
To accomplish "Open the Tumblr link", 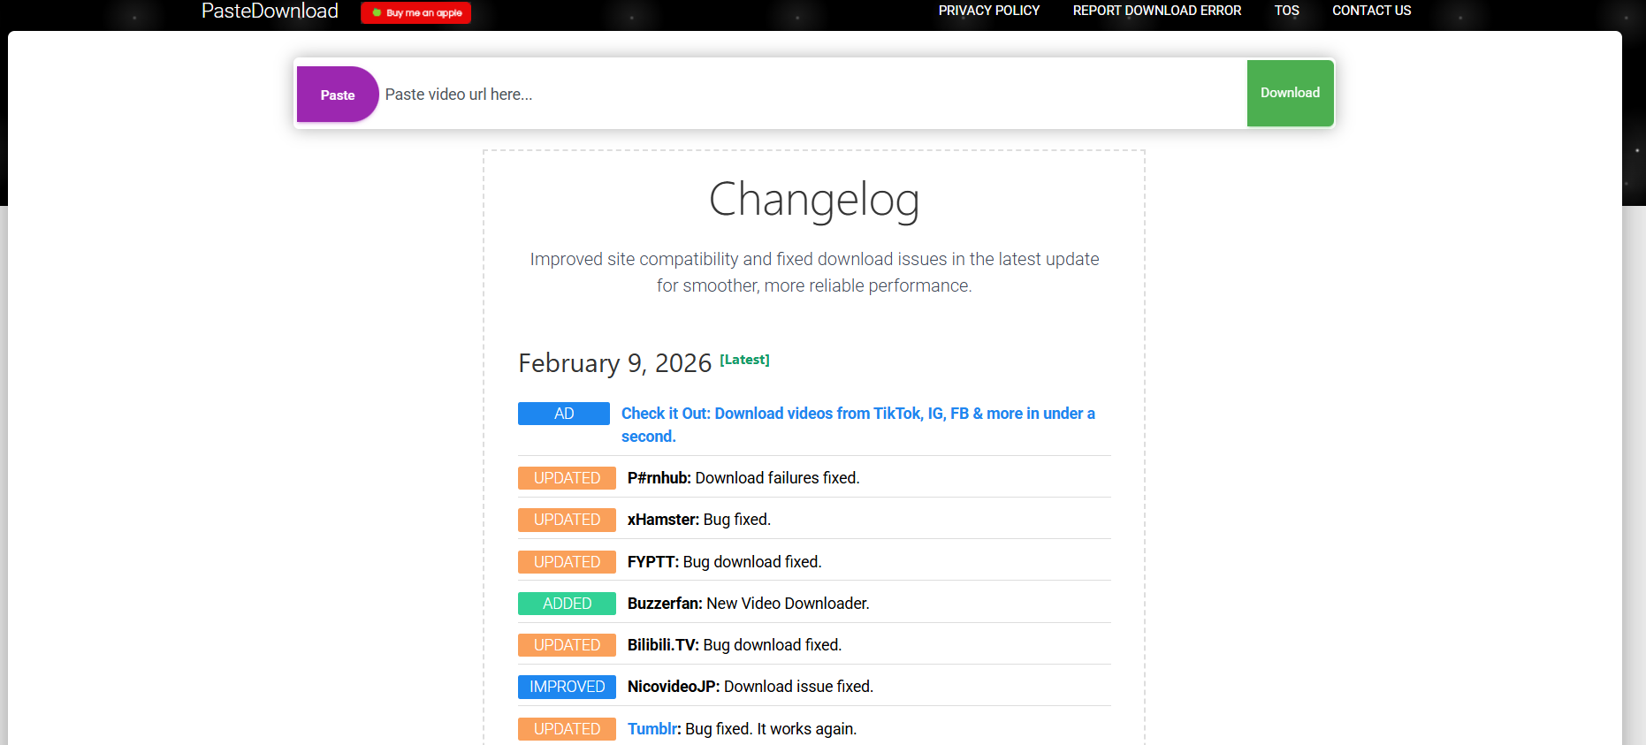I will click(652, 729).
